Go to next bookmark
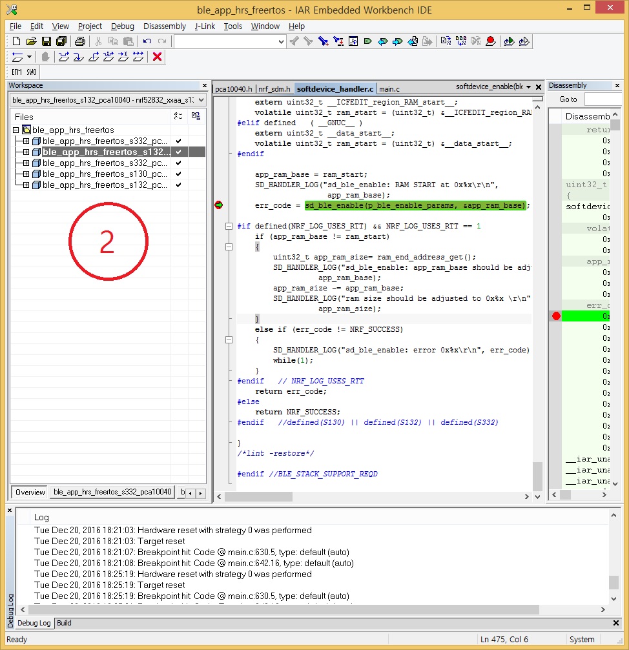 pyautogui.click(x=398, y=41)
